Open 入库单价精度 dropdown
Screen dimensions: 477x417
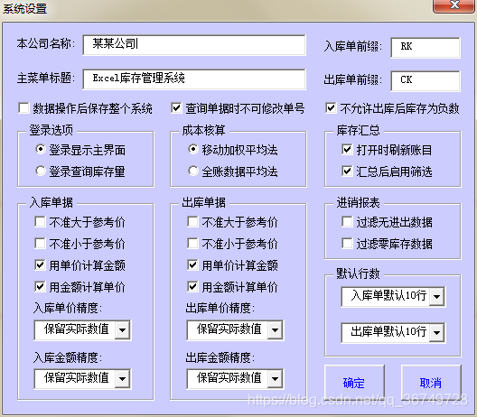click(123, 329)
